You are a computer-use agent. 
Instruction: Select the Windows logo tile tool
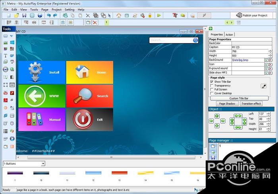[x=12, y=42]
